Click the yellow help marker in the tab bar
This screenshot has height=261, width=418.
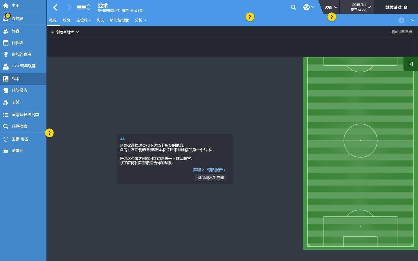(x=250, y=17)
